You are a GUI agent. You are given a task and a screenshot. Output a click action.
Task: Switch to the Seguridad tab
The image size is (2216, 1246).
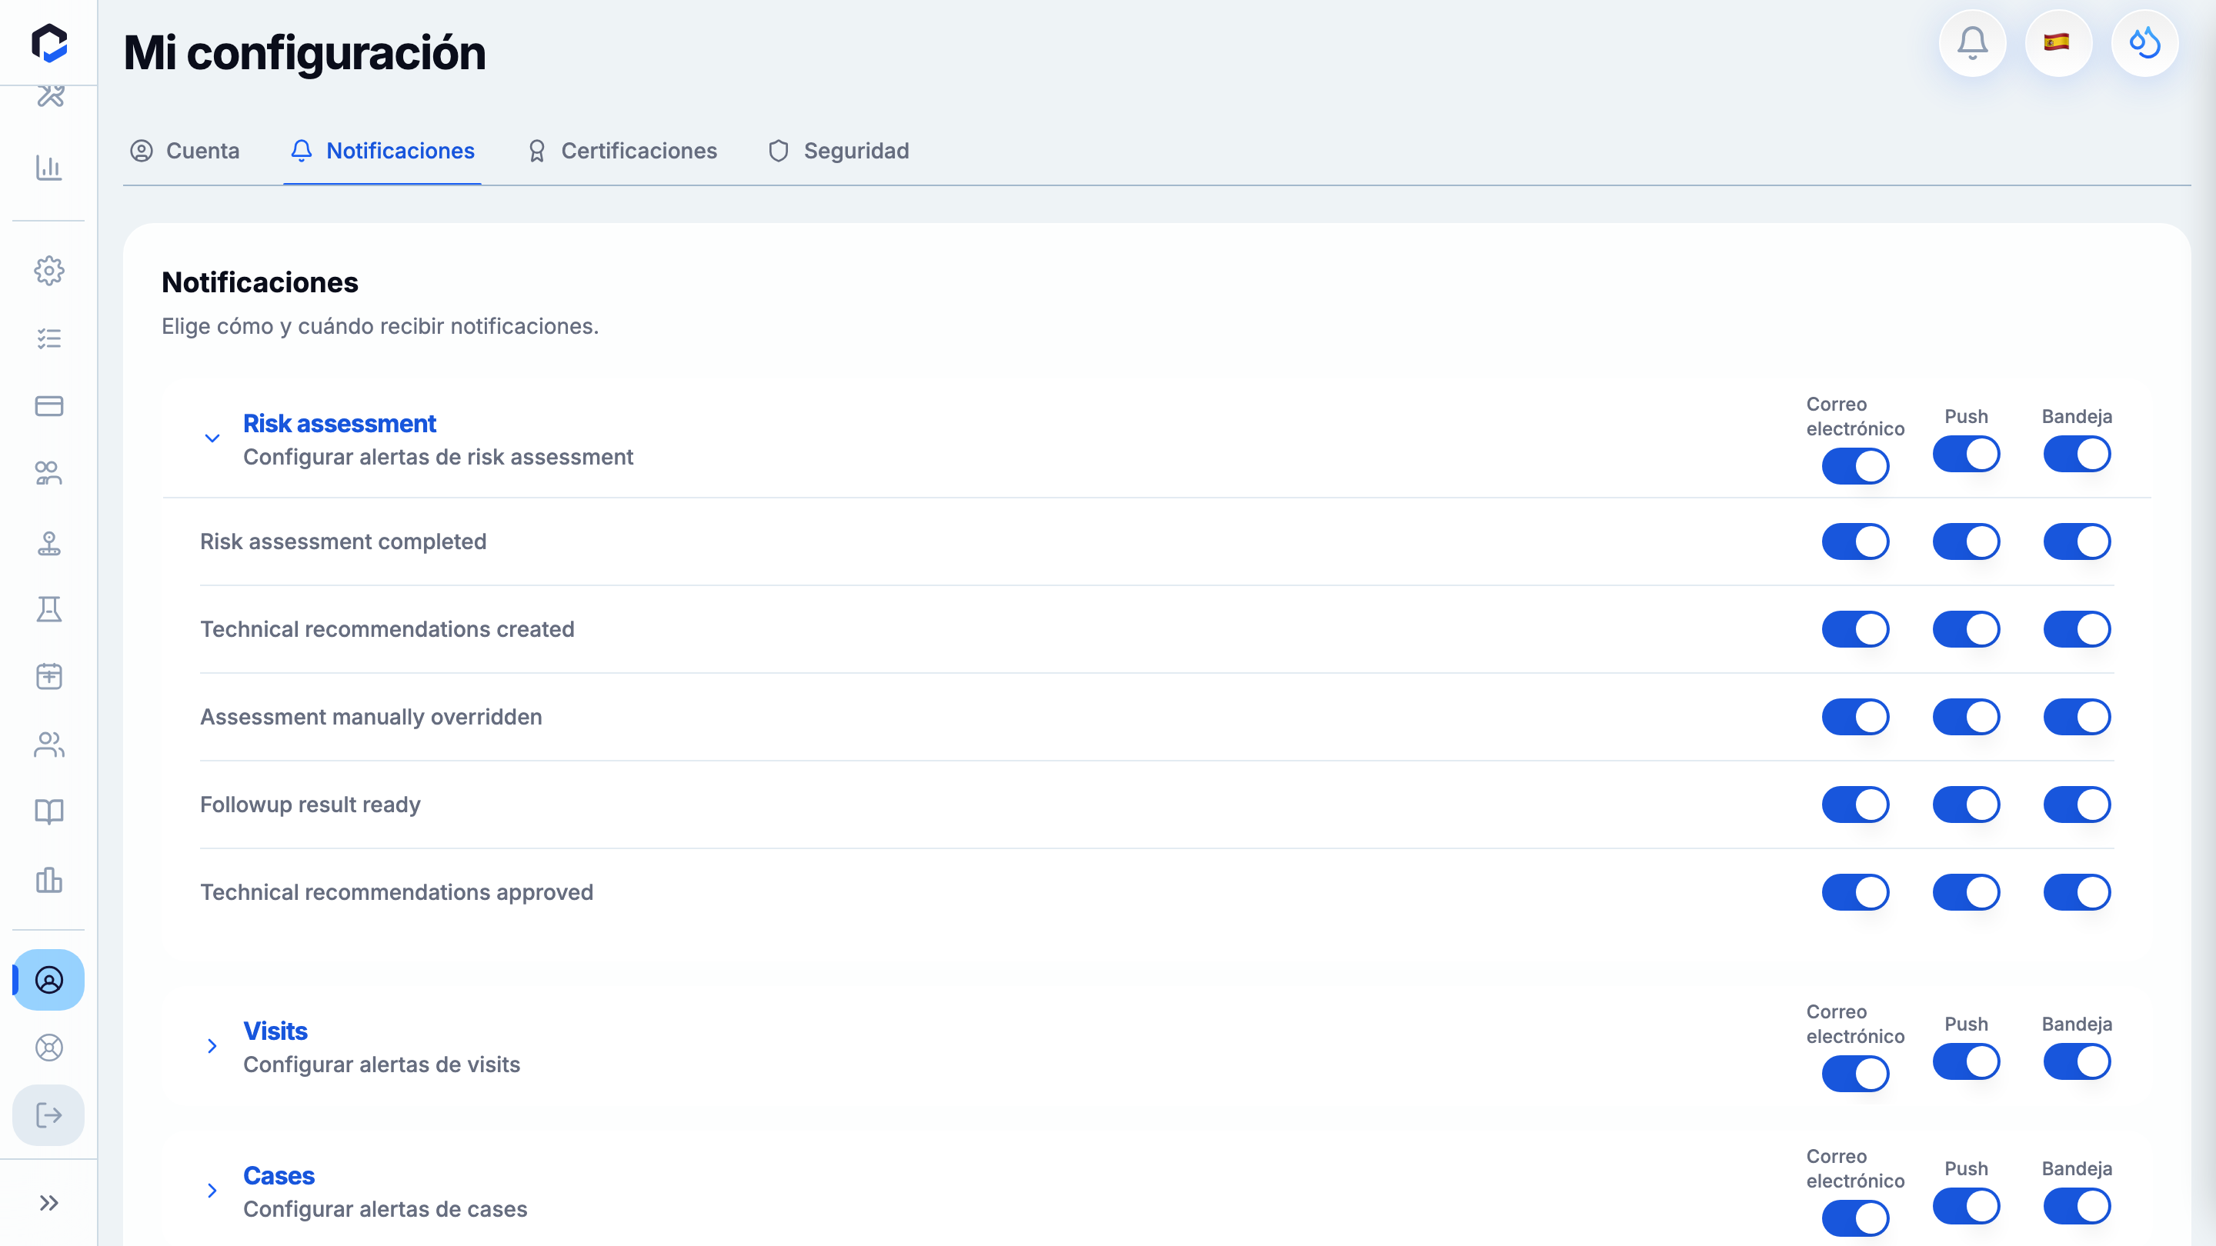[x=839, y=151]
